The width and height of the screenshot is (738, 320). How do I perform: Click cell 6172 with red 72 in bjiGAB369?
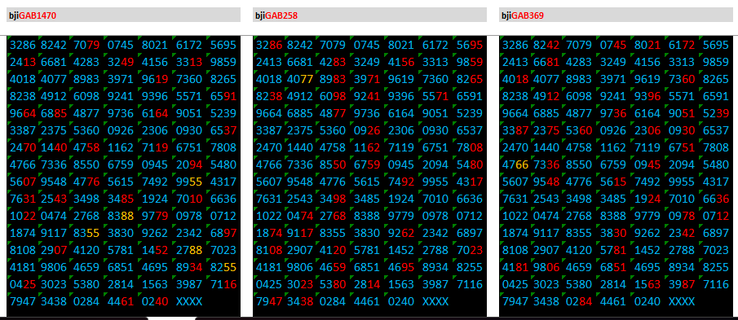point(682,45)
